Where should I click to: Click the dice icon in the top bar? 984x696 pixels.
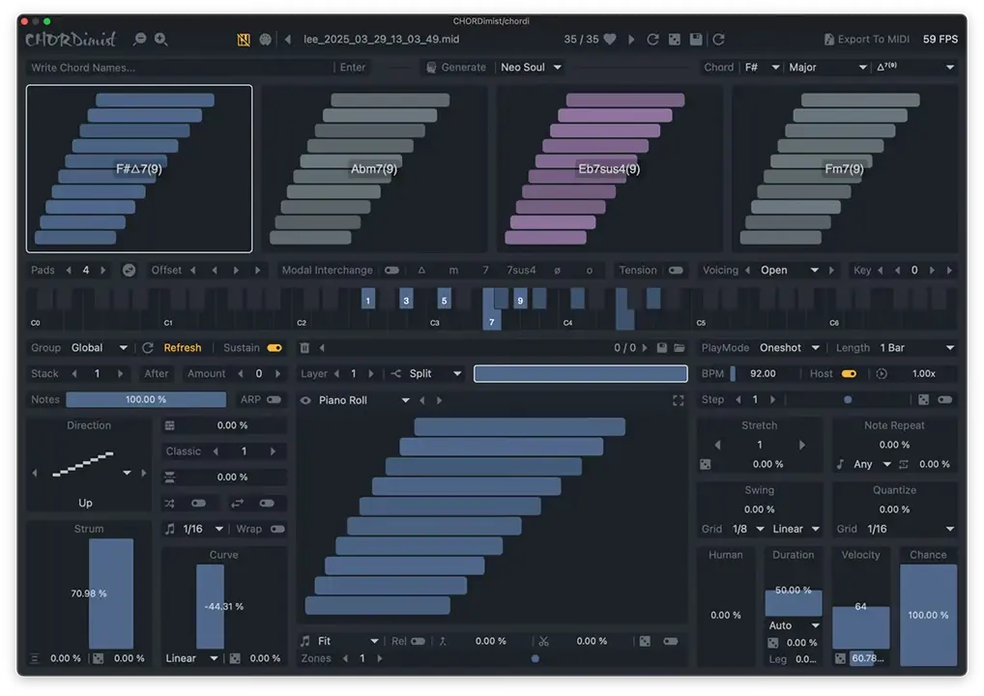675,40
